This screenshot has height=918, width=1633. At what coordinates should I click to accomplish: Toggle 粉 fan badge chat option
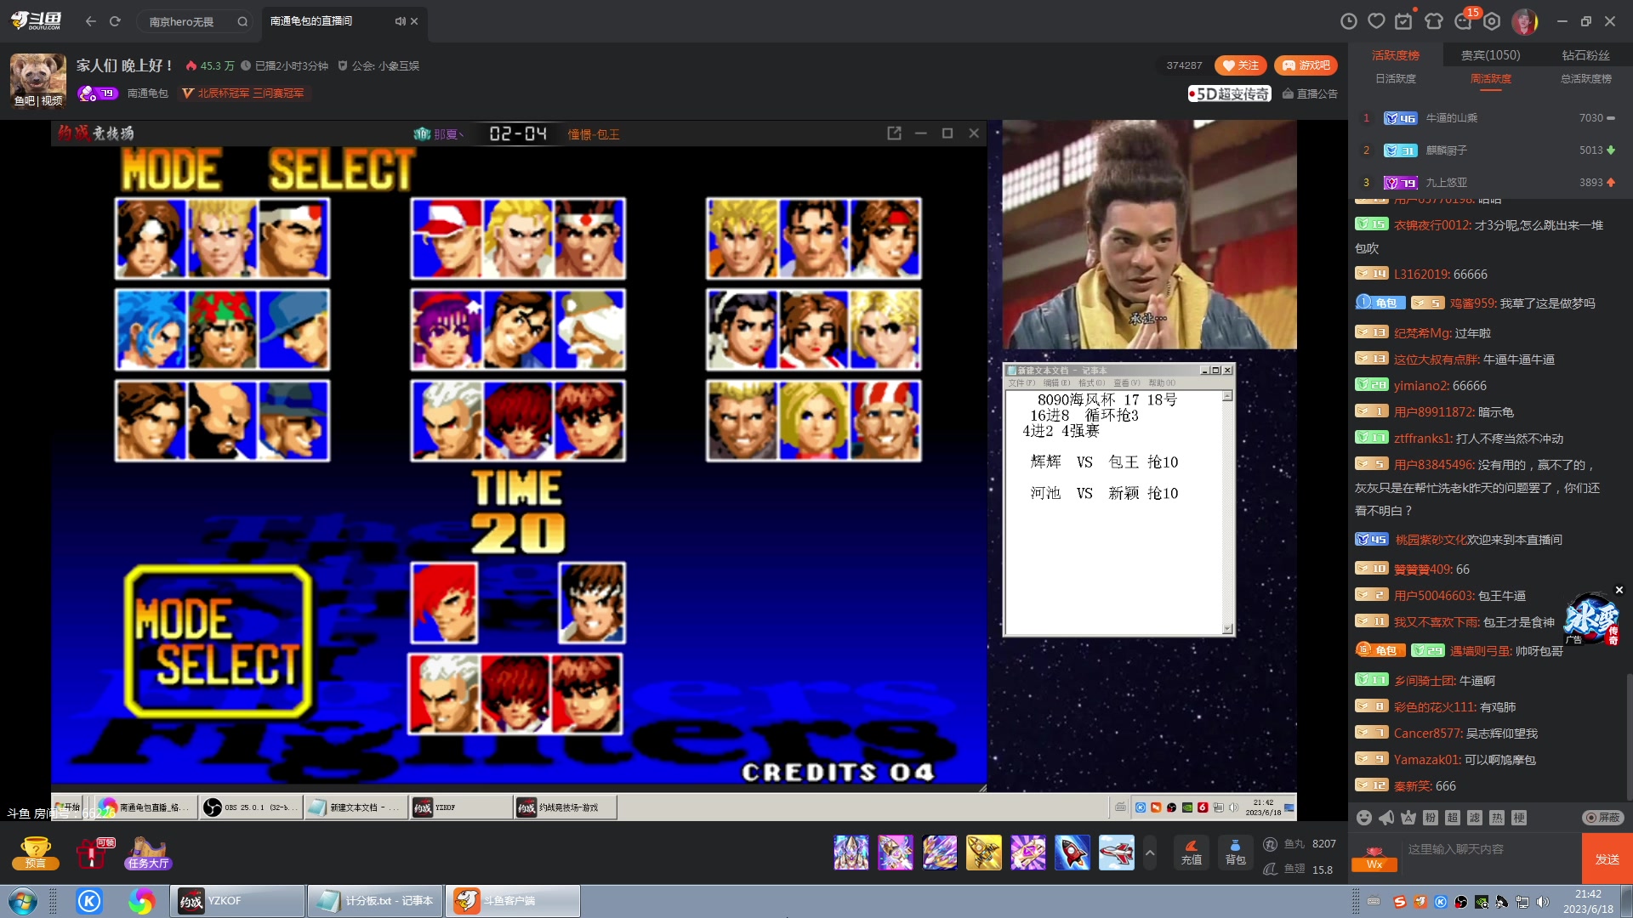1431,818
